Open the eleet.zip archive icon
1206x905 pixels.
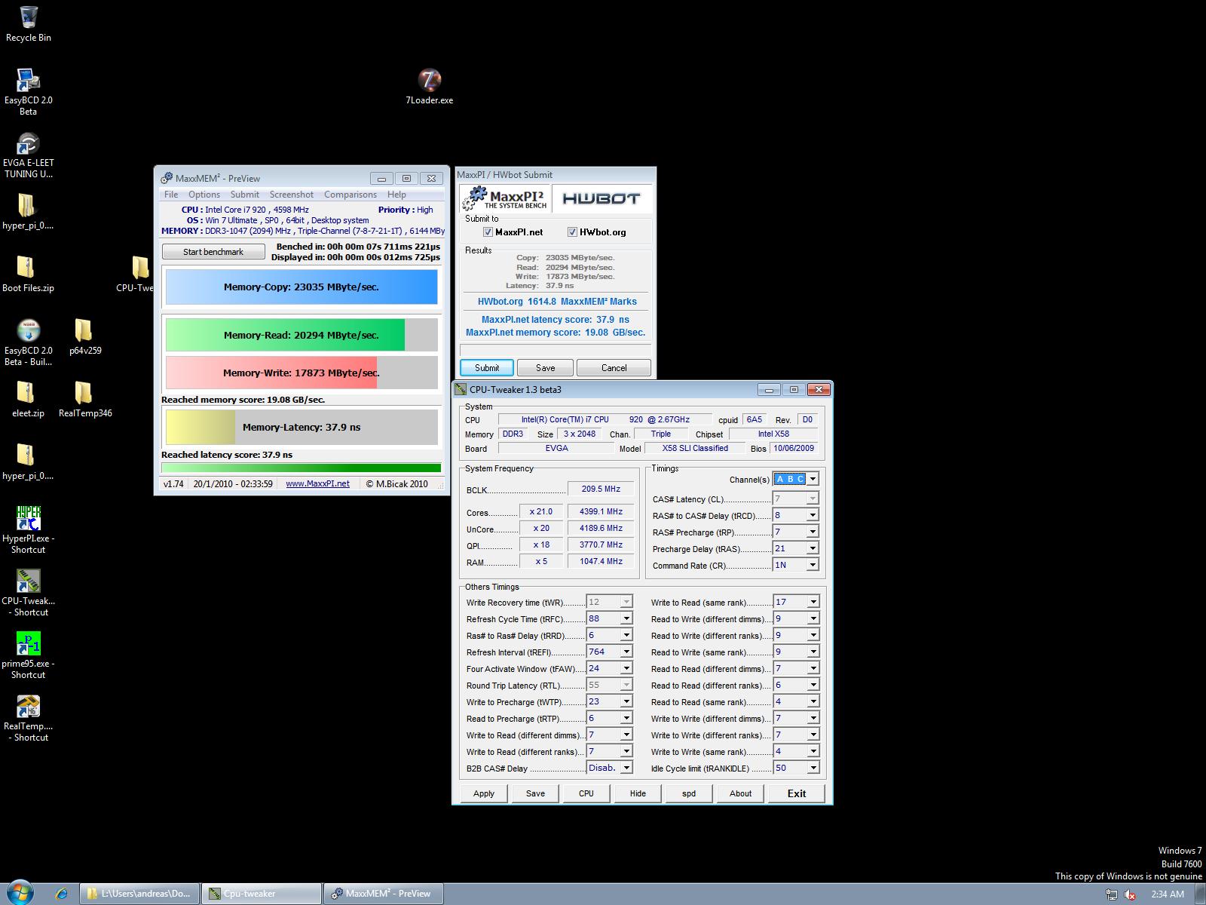pyautogui.click(x=28, y=398)
